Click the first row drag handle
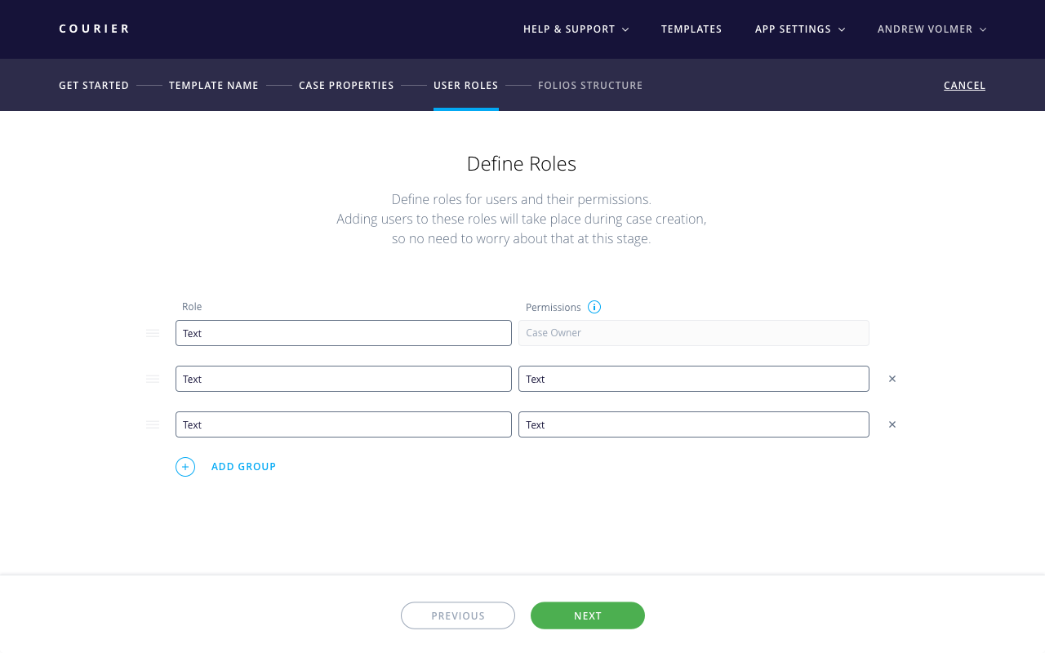The image size is (1045, 653). (x=153, y=333)
